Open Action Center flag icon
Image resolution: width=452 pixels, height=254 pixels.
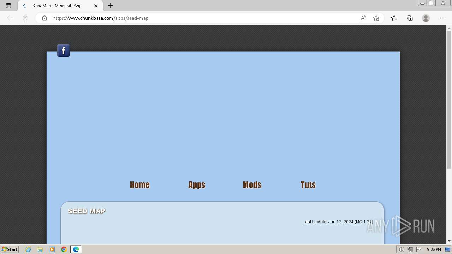coord(418,249)
